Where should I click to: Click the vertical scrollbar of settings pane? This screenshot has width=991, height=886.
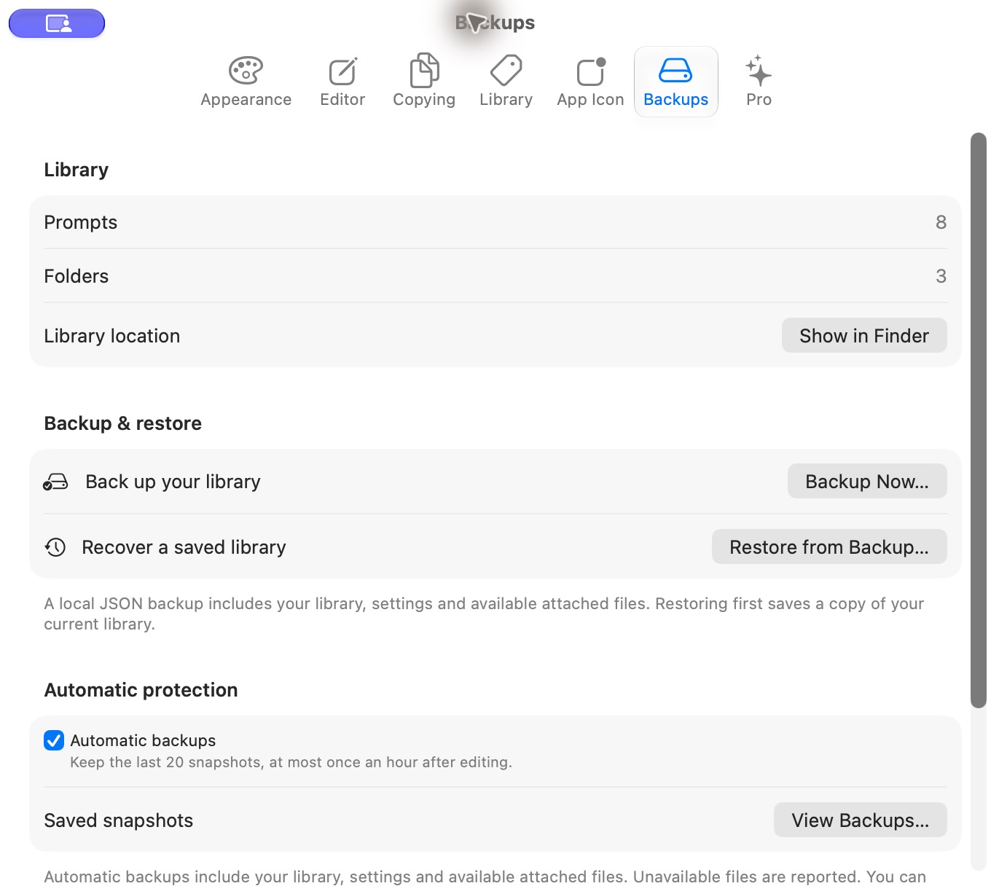(x=979, y=420)
